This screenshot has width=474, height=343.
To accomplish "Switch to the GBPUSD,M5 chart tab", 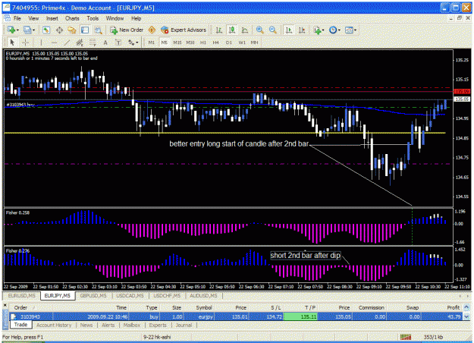I will (93, 295).
